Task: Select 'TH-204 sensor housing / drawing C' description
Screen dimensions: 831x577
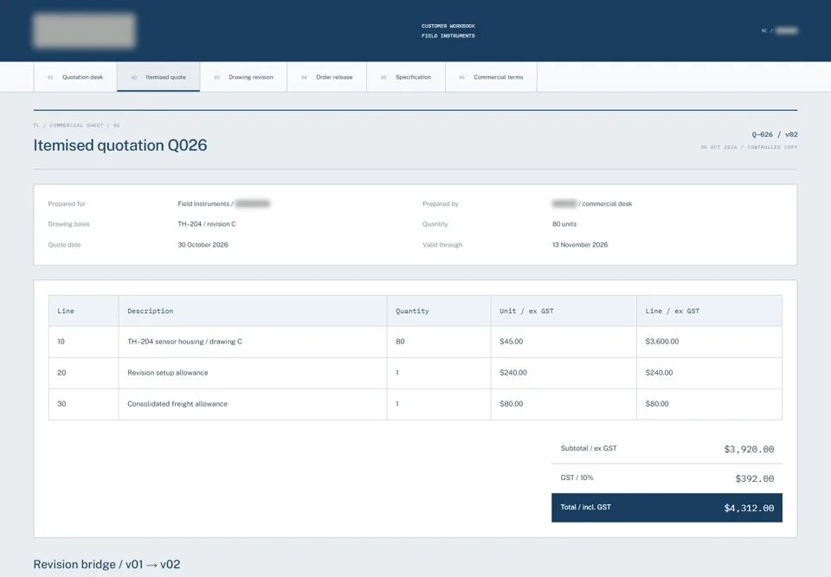Action: click(184, 342)
